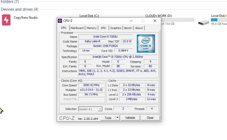Click the Stepping value 9
The height and width of the screenshot is (140, 227).
[x=150, y=61]
